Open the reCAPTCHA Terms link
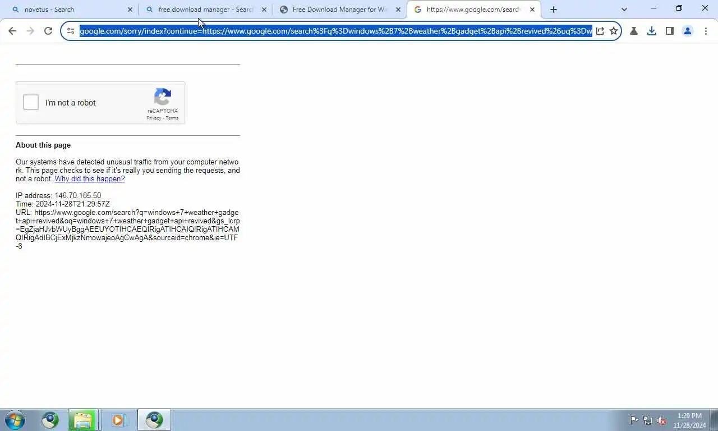This screenshot has height=431, width=718. coord(172,118)
